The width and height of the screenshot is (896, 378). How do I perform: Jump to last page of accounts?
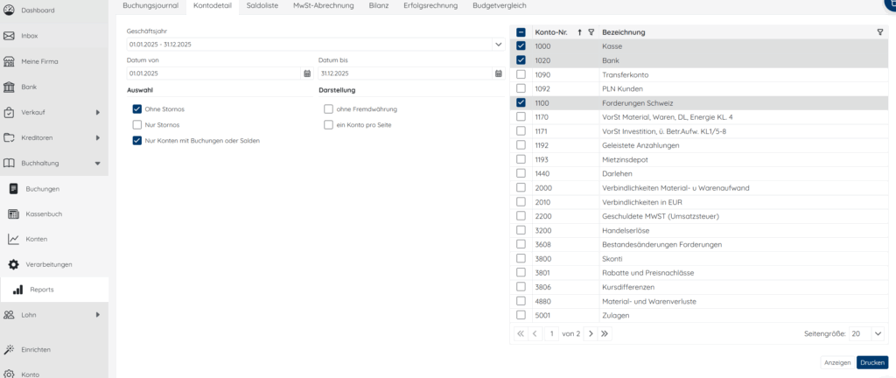tap(605, 333)
